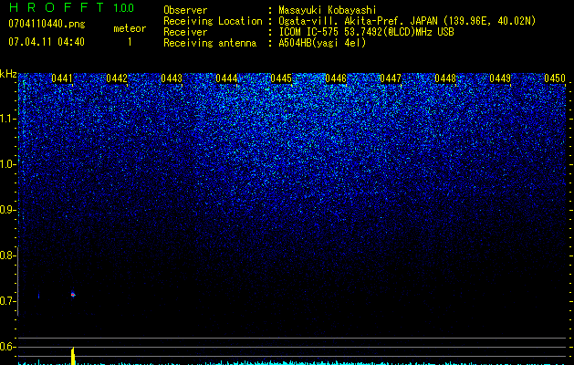
Task: Click the 0445 time marker
Action: 281,78
